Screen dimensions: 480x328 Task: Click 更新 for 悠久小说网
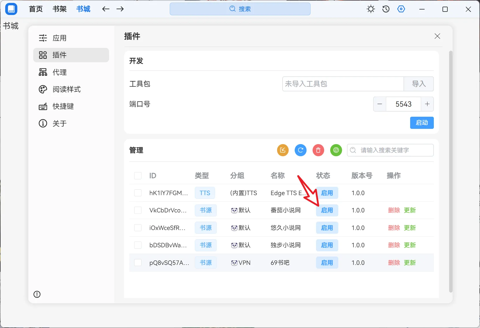[410, 228]
